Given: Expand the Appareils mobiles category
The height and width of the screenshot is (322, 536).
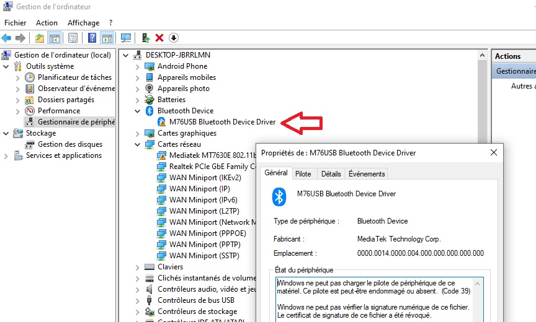Looking at the screenshot, I should coord(138,78).
